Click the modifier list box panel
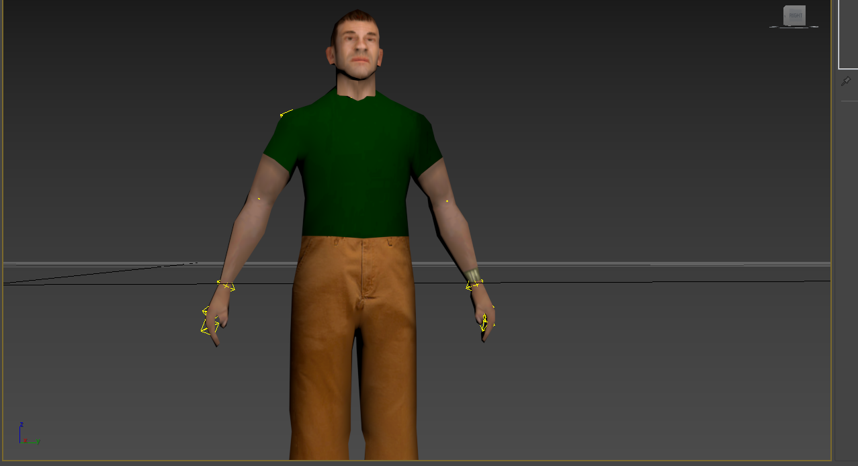The height and width of the screenshot is (466, 858). point(848,34)
